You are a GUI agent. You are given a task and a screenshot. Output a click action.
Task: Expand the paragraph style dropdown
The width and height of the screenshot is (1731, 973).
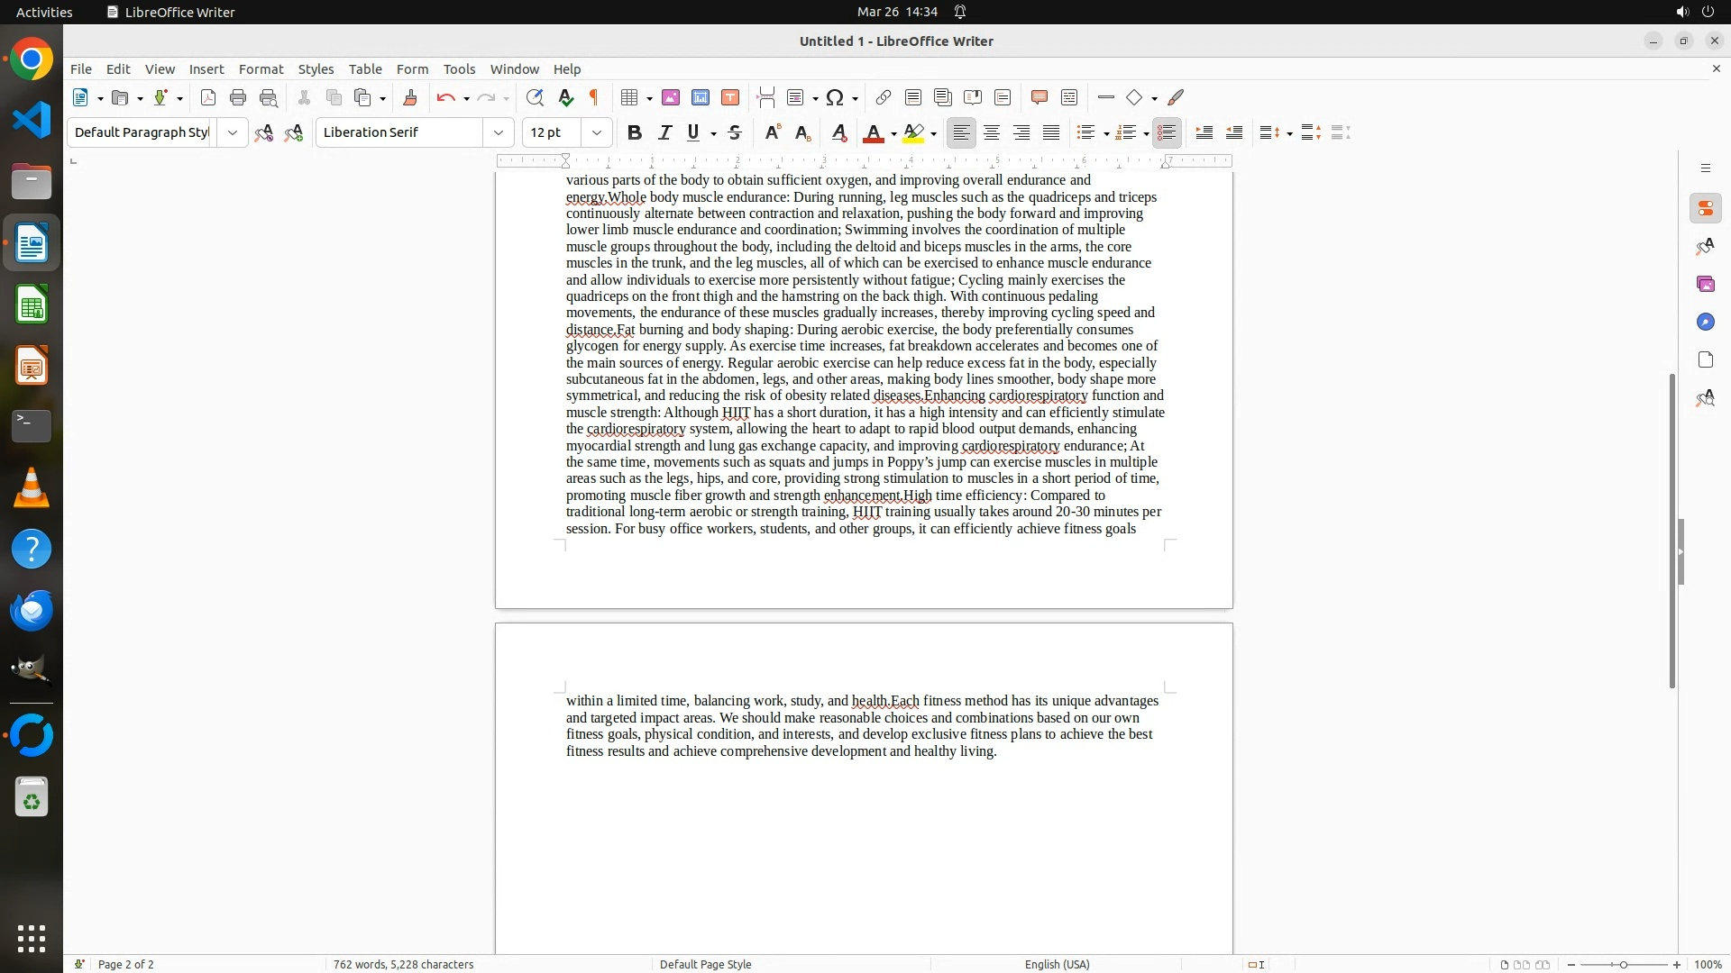(x=233, y=133)
